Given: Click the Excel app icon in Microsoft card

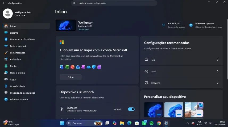Looking at the screenshot, I should pyautogui.click(x=67, y=67).
